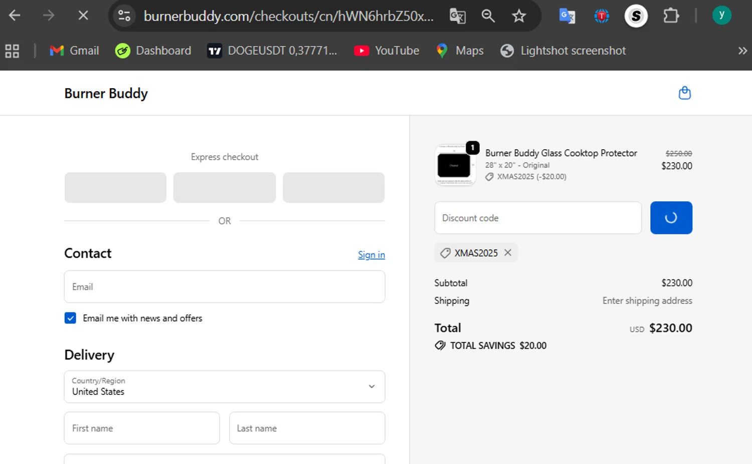Screen dimensions: 752x464
Task: Click the struck-through $250.00 price
Action: 679,154
